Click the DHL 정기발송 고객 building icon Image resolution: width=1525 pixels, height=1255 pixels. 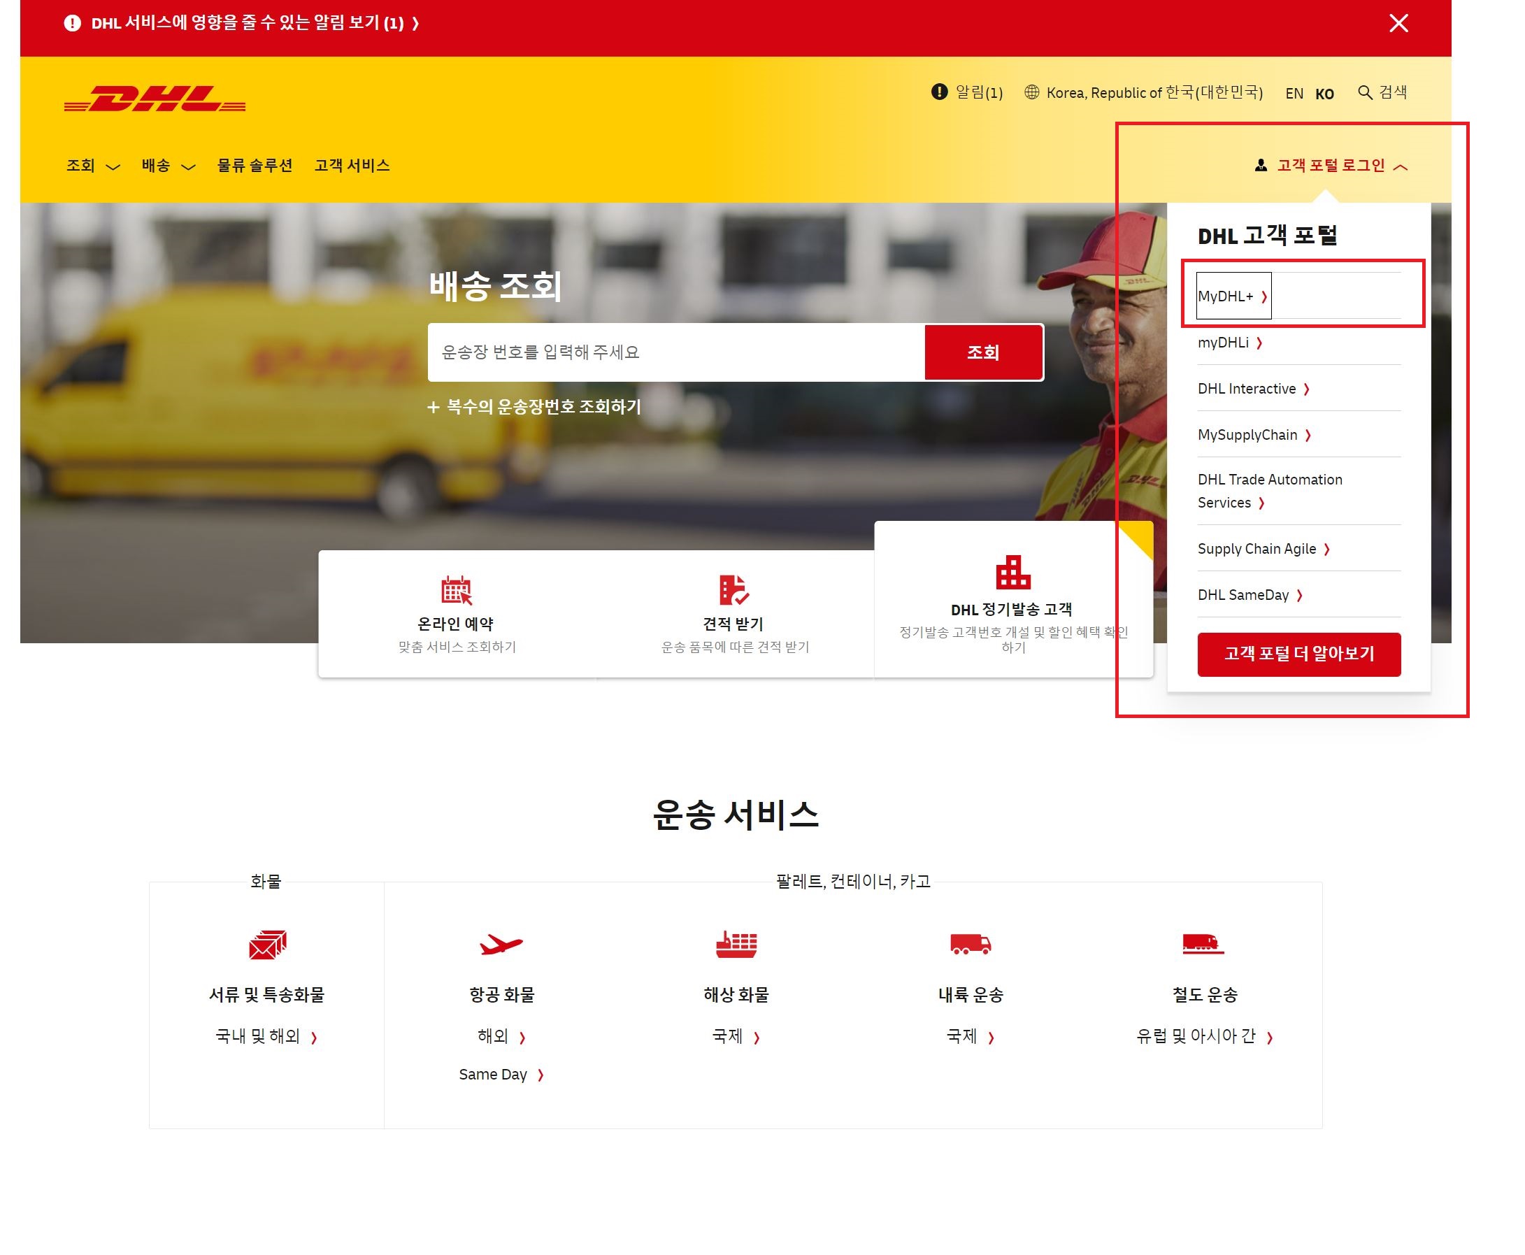coord(1012,573)
